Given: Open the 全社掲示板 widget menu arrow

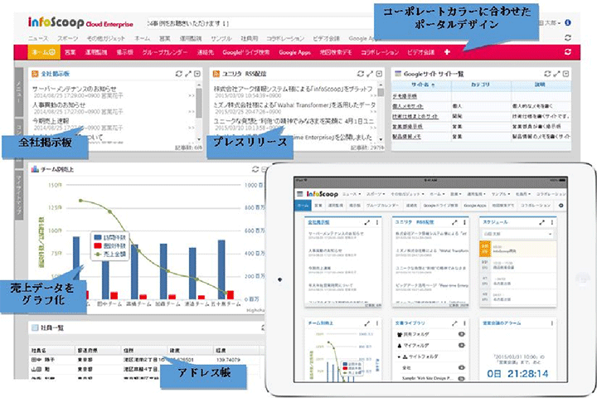Looking at the screenshot, I should (197, 74).
